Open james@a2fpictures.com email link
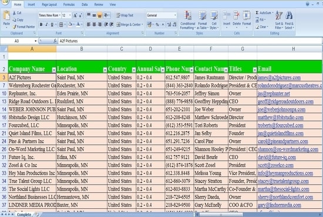Viewport: 323px width, 217px height. (279, 77)
